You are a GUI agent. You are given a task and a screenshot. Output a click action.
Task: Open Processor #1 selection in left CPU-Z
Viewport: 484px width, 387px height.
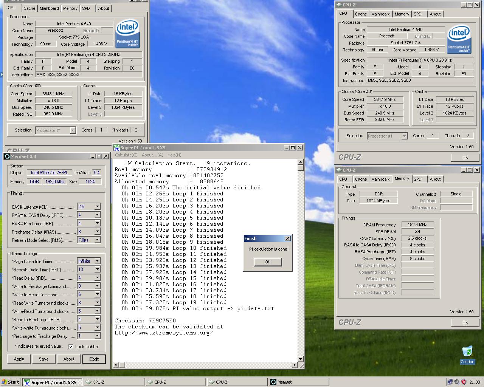[x=56, y=130]
